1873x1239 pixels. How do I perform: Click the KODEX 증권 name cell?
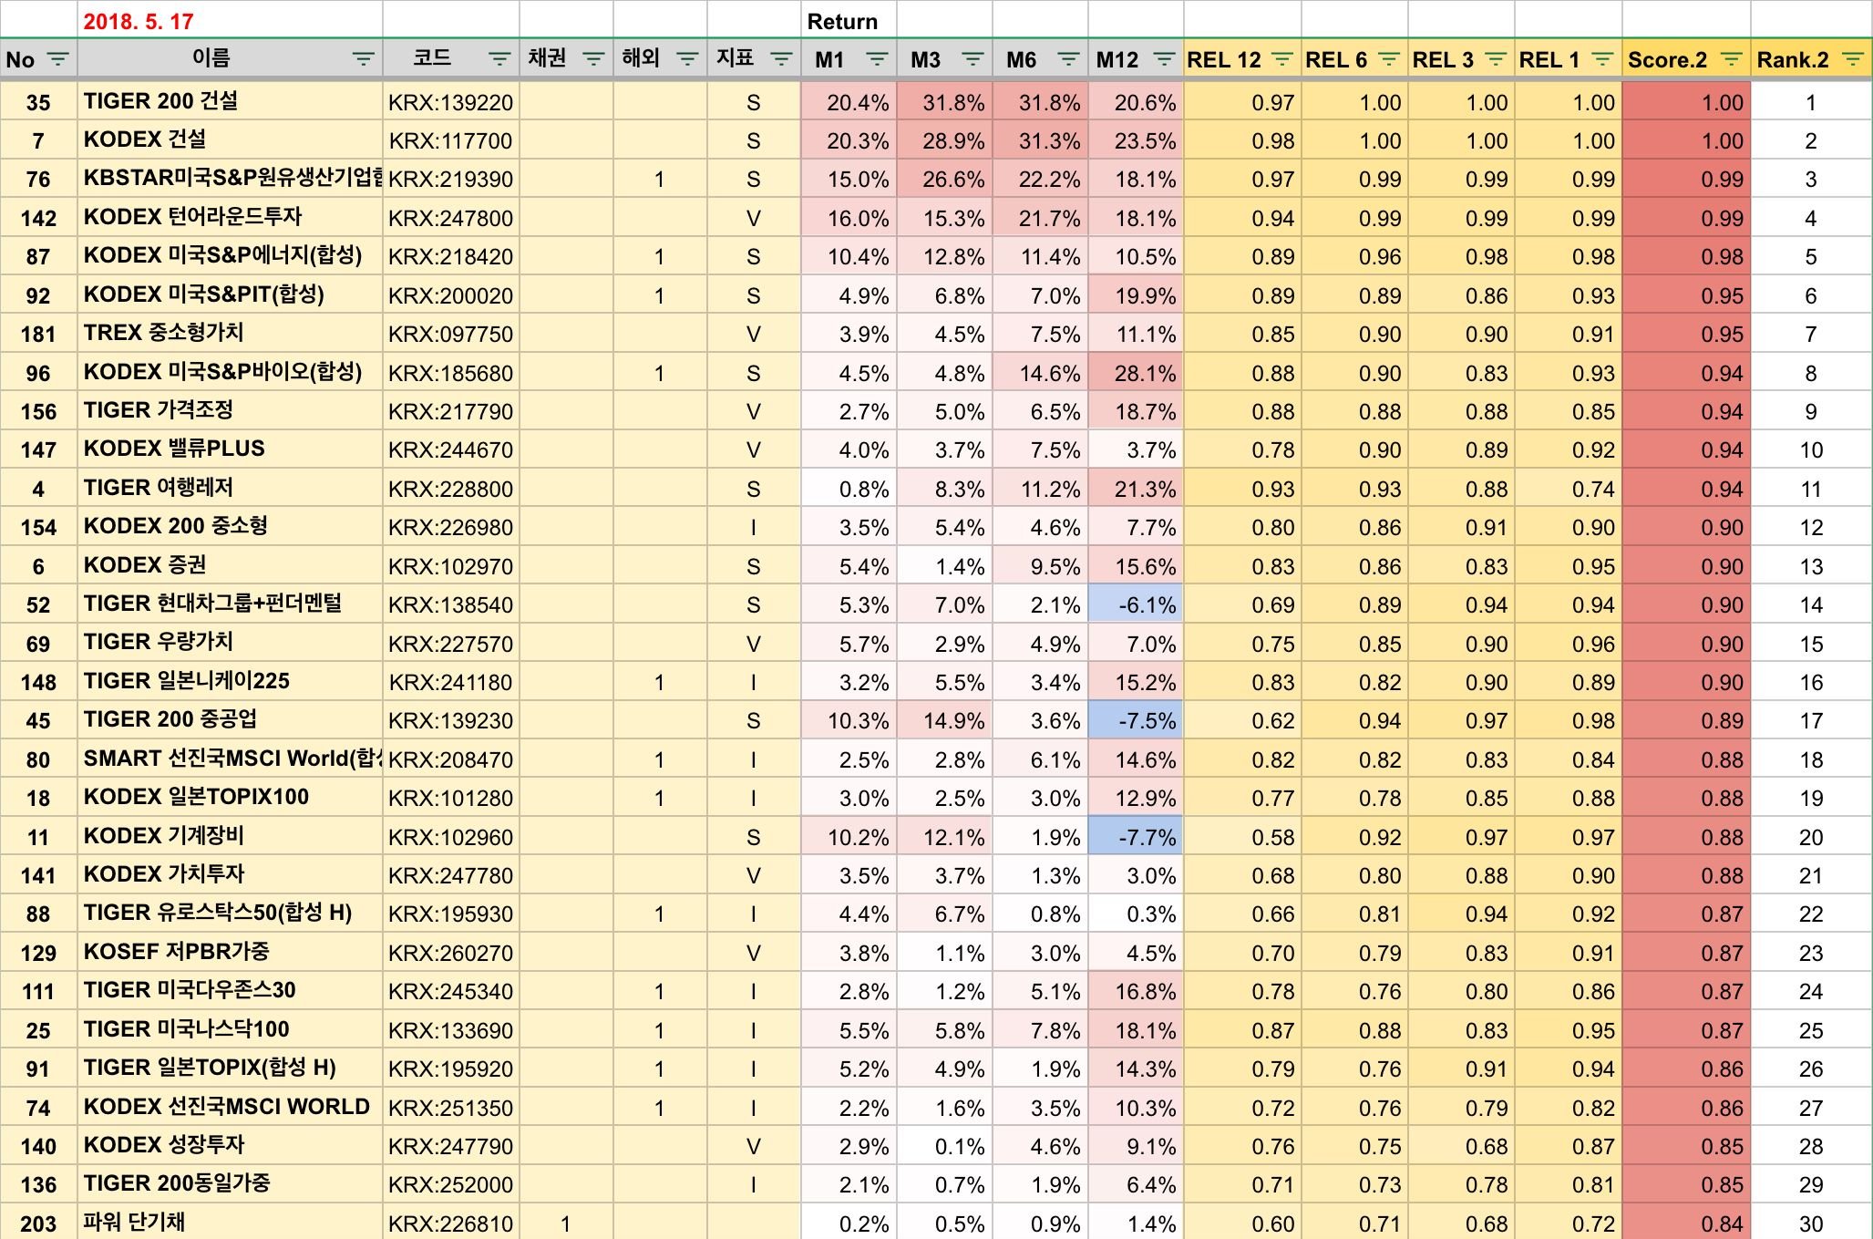pyautogui.click(x=230, y=566)
